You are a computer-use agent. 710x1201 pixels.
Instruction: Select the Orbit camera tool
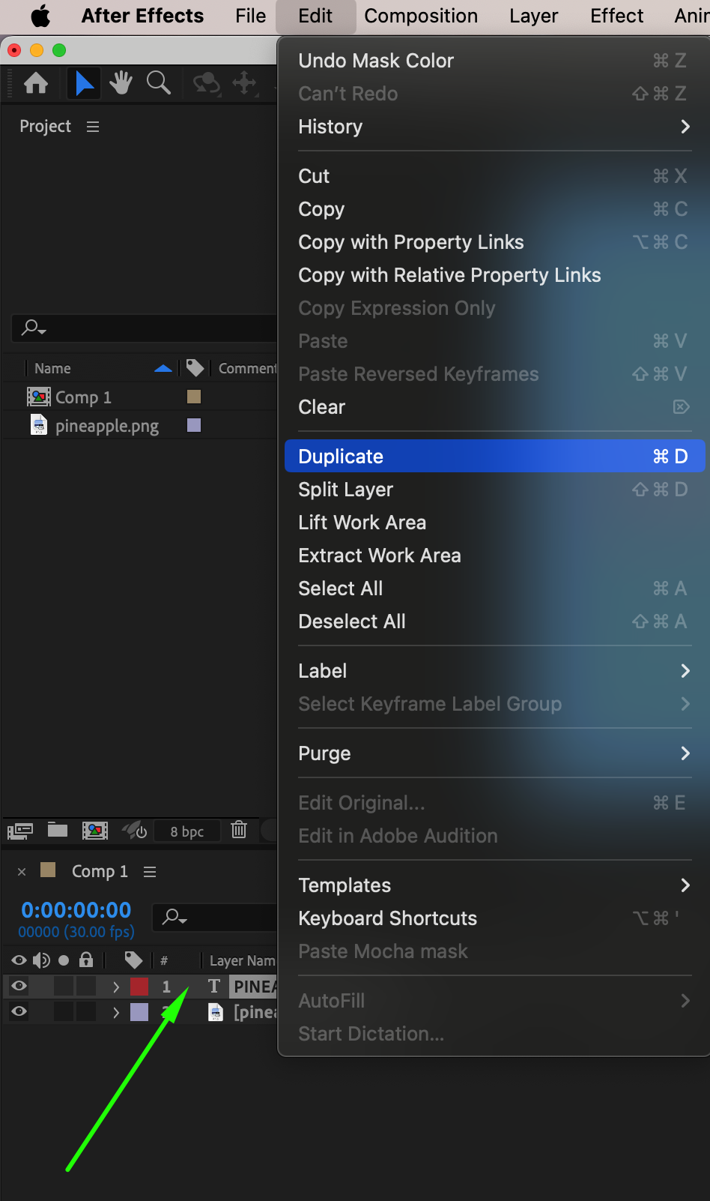[x=206, y=83]
